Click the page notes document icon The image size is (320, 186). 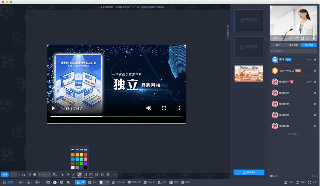[x=55, y=175]
